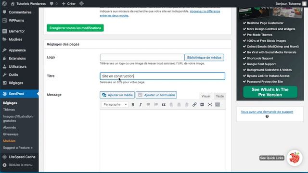Open the Créer menu in admin bar
Image resolution: width=308 pixels, height=173 pixels.
pyautogui.click(x=69, y=3)
